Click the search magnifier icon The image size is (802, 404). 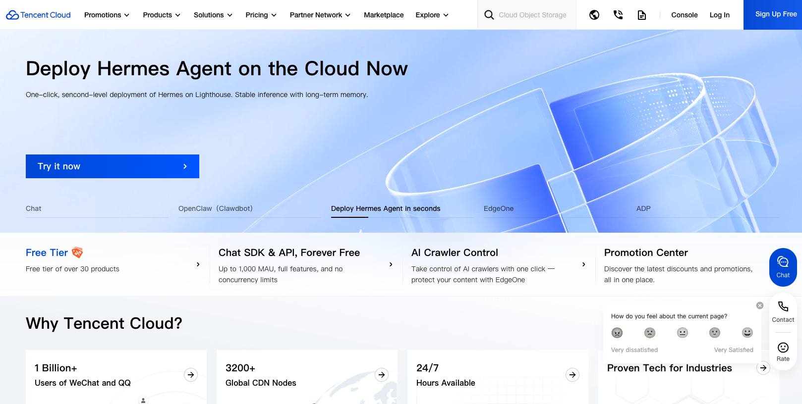489,15
